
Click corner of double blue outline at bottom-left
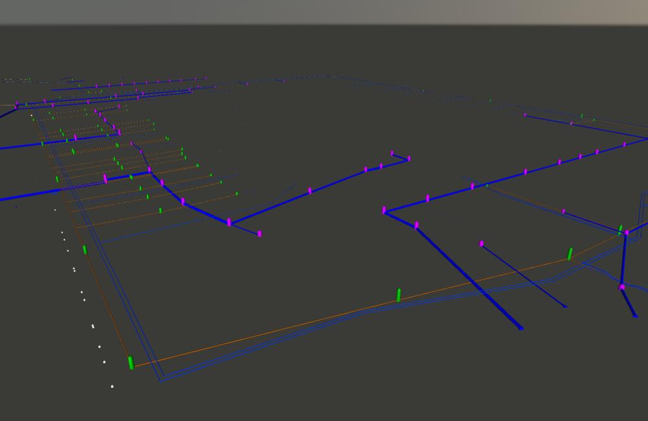click(x=161, y=379)
